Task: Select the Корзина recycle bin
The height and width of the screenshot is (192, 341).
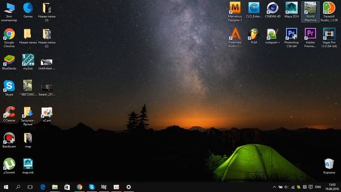Action: [329, 166]
